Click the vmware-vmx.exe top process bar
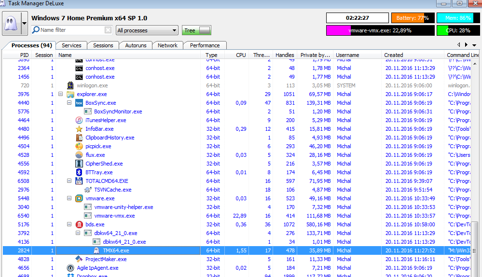 coord(380,30)
